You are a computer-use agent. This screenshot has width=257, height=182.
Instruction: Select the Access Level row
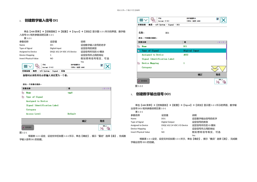point(66,114)
